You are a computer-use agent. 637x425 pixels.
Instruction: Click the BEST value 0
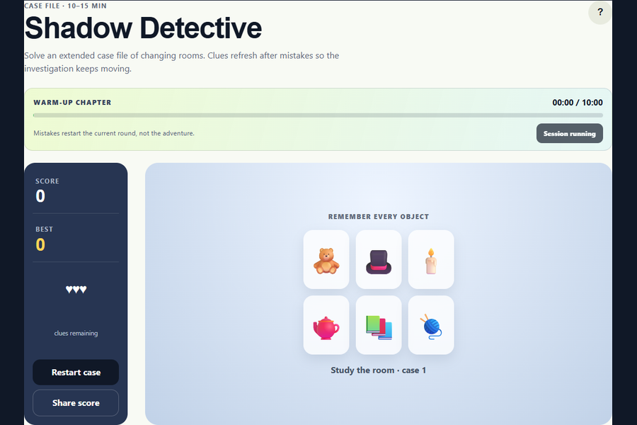40,244
